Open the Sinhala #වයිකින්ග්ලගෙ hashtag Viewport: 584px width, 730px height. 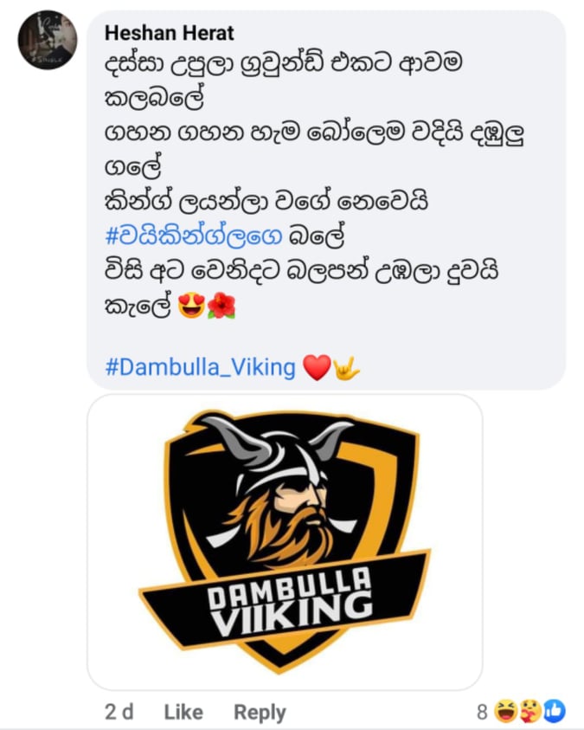tap(194, 236)
